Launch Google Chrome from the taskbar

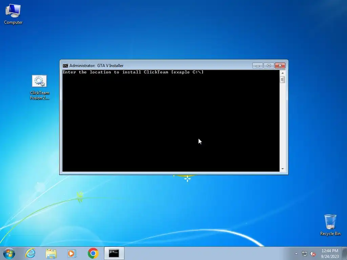[x=93, y=253]
